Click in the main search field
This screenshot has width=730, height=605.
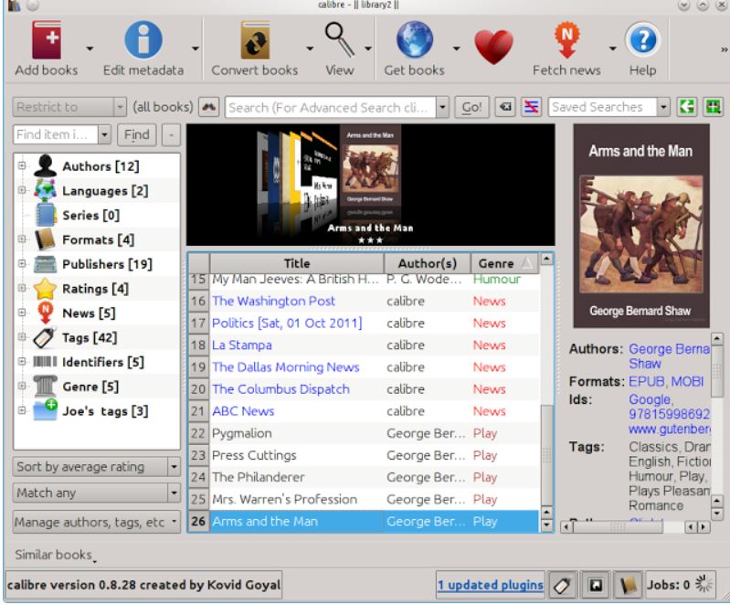click(x=331, y=108)
